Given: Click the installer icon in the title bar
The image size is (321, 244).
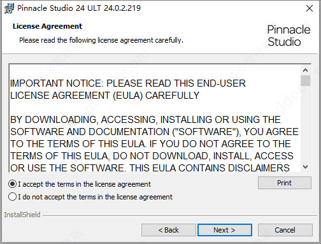Looking at the screenshot, I should click(x=9, y=8).
